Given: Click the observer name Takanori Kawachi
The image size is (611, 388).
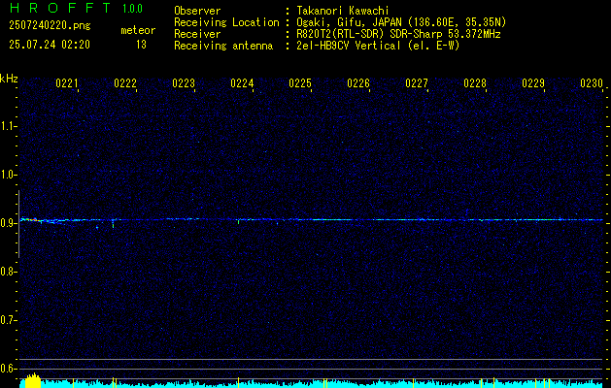Looking at the screenshot, I should pos(343,11).
